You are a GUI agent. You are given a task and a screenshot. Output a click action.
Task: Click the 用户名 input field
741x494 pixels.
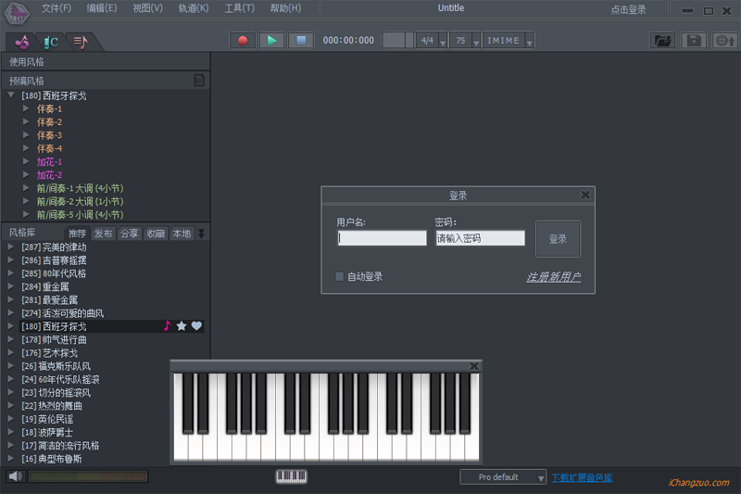pyautogui.click(x=382, y=238)
